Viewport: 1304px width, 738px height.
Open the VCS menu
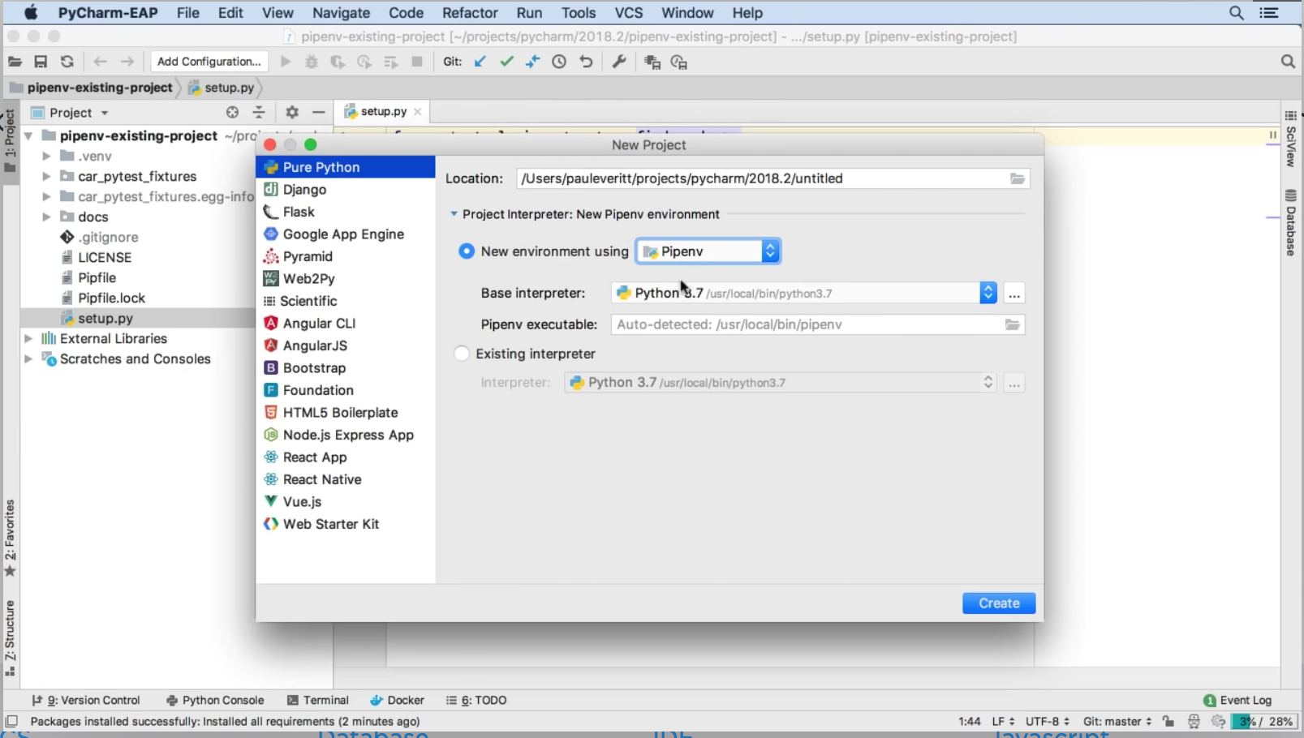[x=628, y=13]
